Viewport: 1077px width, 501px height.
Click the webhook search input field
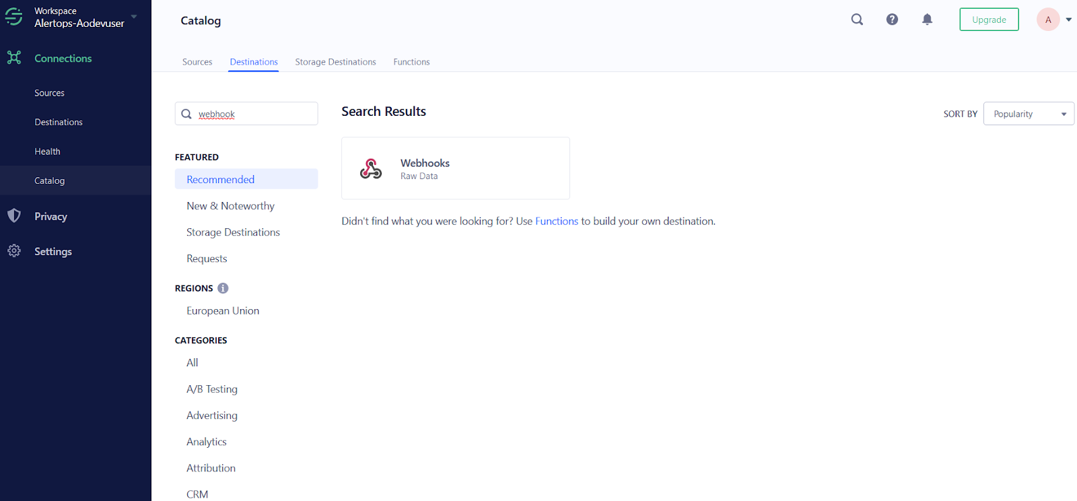click(x=254, y=114)
